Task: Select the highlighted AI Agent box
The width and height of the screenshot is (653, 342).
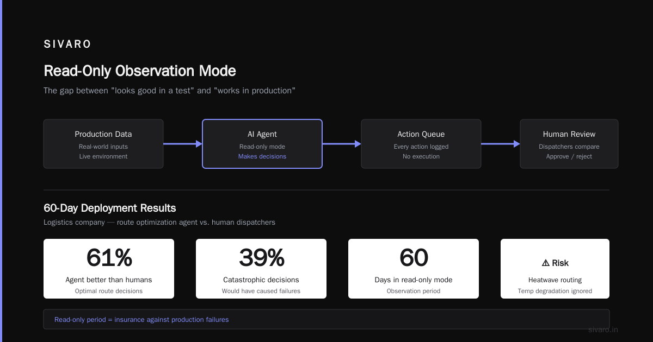Action: (x=262, y=144)
